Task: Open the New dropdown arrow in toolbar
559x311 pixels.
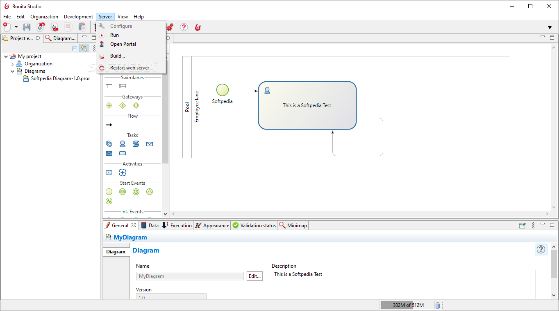Action: (16, 27)
